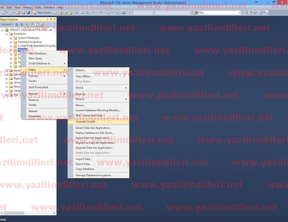Click the Object Explorer stop icon
Image resolution: width=288 pixels, height=222 pixels.
pyautogui.click(x=27, y=24)
